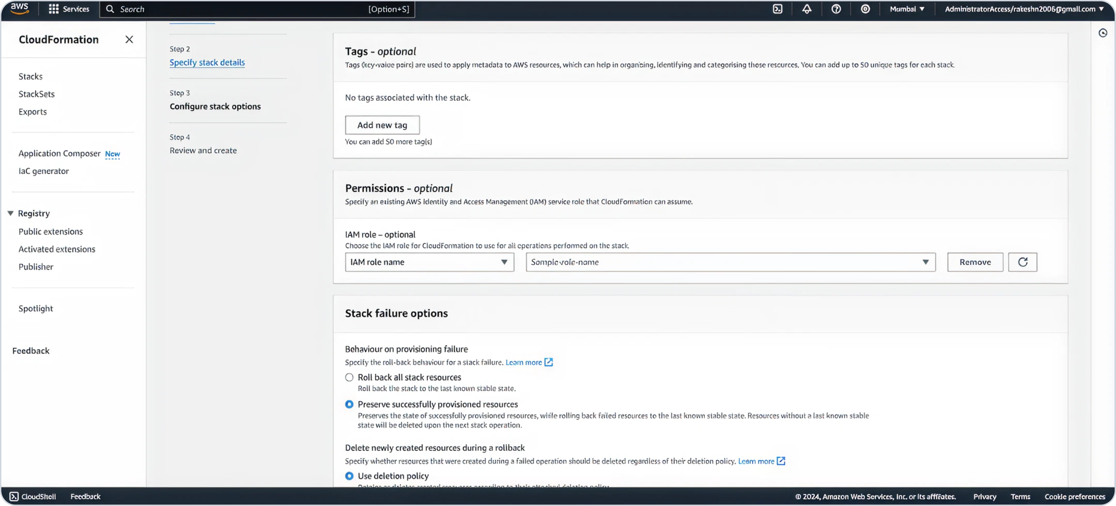This screenshot has width=1116, height=506.
Task: Open the clock icon panel at right edge
Action: (1103, 33)
